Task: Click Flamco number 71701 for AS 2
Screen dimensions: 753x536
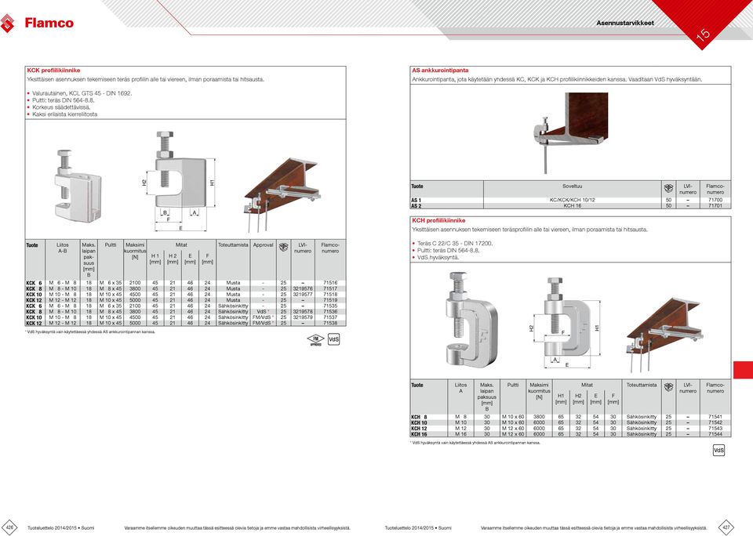Action: [715, 206]
